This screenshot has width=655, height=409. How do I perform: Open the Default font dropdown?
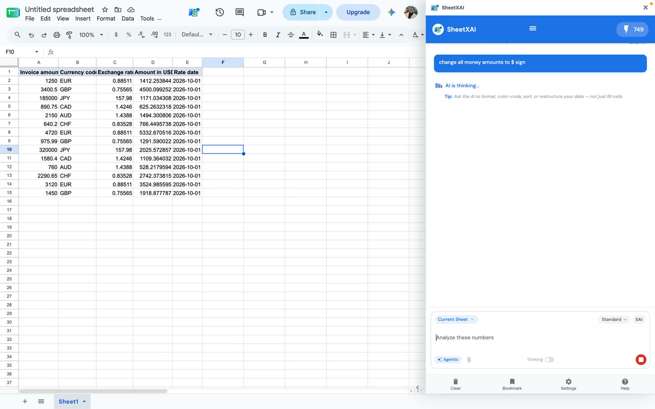click(197, 35)
